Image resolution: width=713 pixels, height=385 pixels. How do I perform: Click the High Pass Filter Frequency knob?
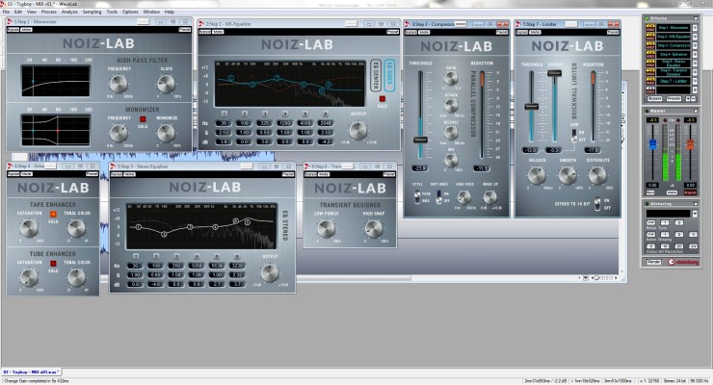[119, 84]
